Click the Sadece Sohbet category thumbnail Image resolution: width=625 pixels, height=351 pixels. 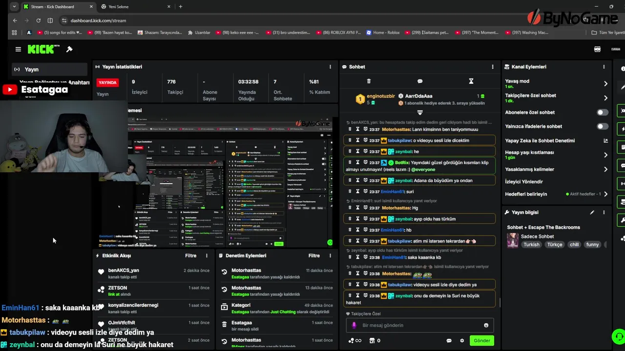[x=513, y=240]
